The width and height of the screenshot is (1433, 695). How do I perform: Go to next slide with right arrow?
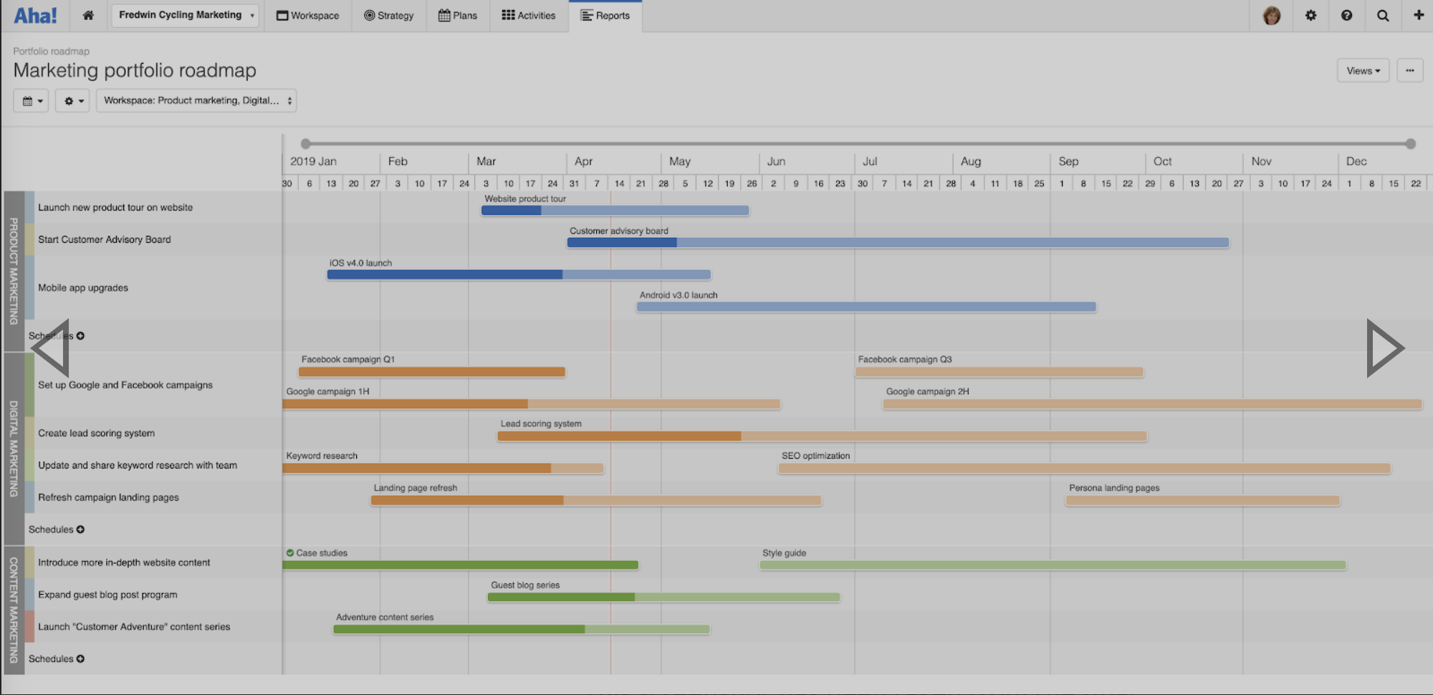pyautogui.click(x=1384, y=348)
